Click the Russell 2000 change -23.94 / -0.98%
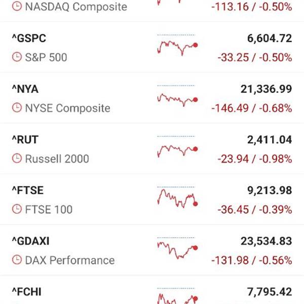304x304 pixels. coord(254,159)
